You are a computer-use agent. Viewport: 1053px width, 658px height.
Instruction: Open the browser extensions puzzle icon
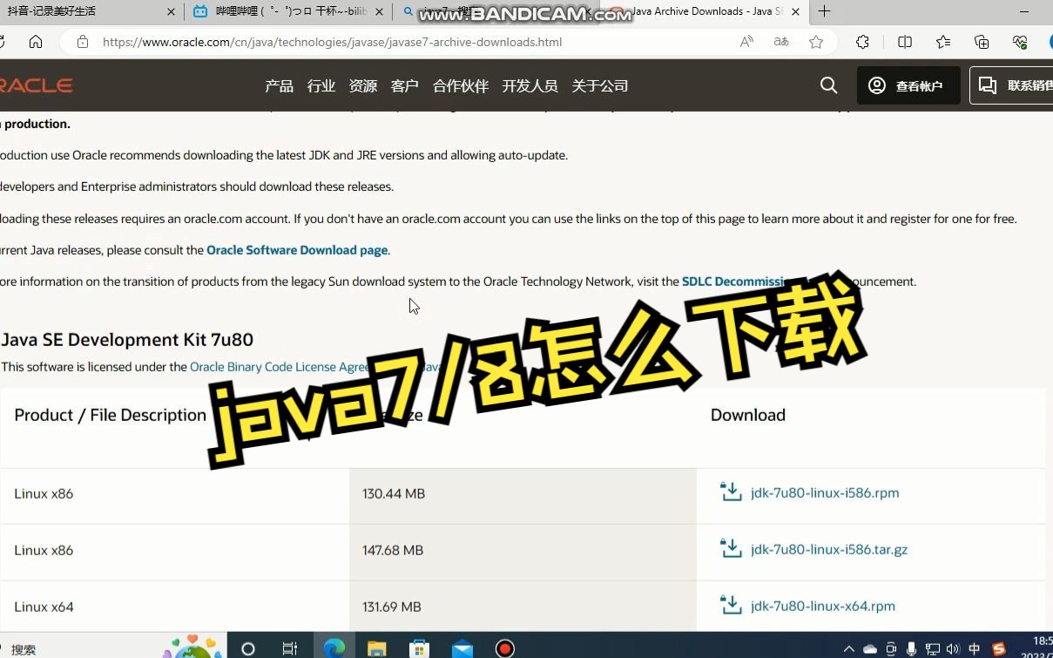coord(862,42)
